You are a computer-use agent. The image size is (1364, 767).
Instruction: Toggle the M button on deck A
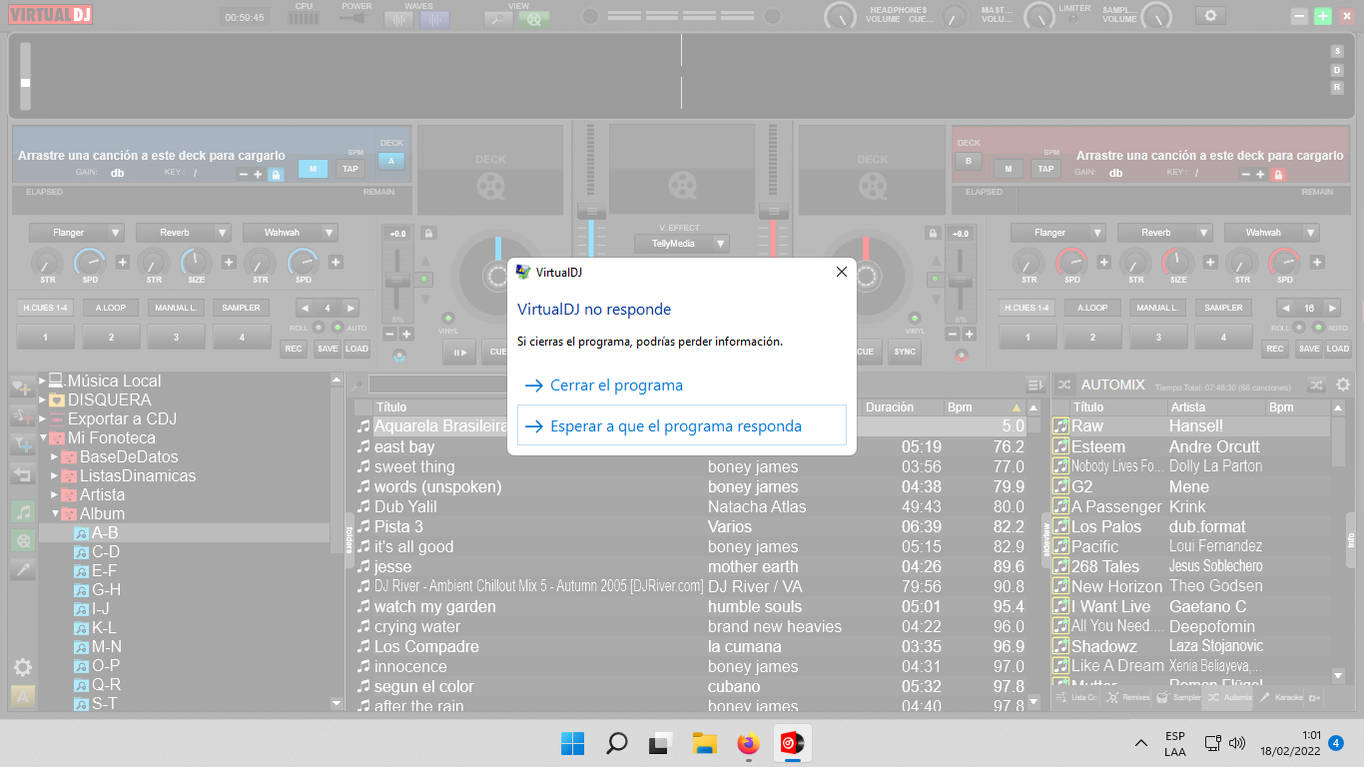click(313, 168)
